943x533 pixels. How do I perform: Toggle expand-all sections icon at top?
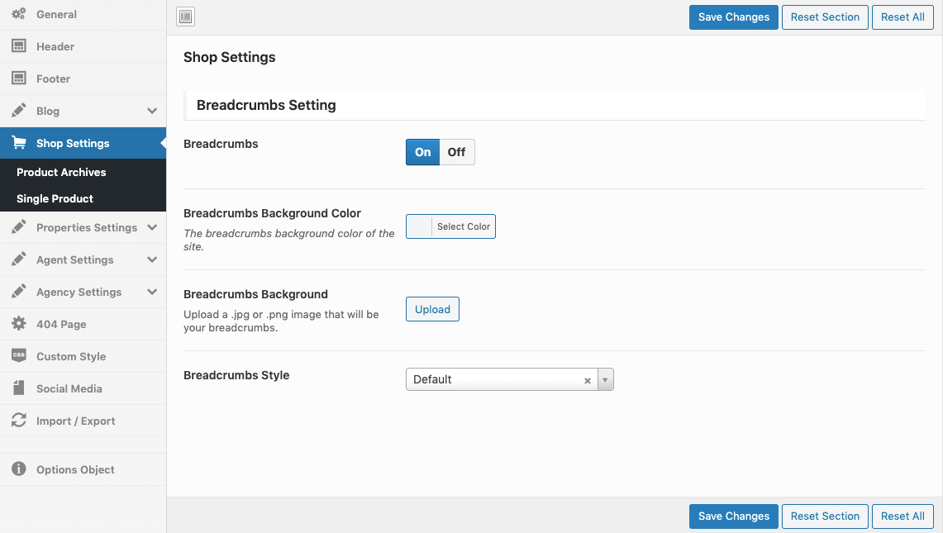tap(186, 17)
